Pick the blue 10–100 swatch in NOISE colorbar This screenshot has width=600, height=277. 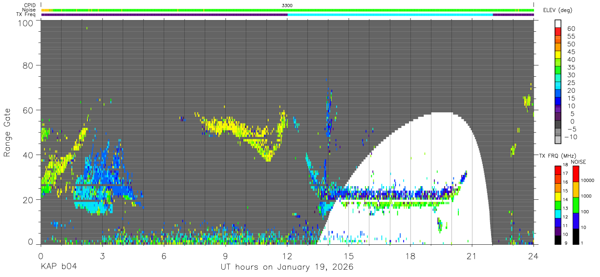(x=576, y=220)
